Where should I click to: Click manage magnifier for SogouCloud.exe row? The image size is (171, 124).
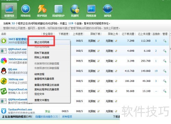click(165, 91)
